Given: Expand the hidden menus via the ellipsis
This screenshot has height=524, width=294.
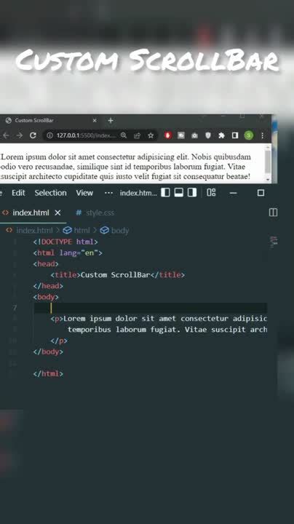Looking at the screenshot, I should tap(108, 193).
